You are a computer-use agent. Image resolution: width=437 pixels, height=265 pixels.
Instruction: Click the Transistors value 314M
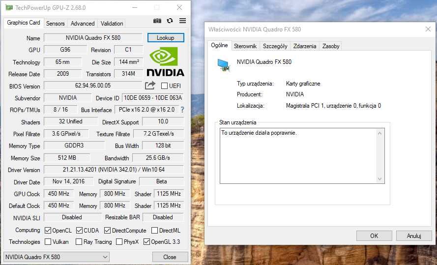coord(128,74)
